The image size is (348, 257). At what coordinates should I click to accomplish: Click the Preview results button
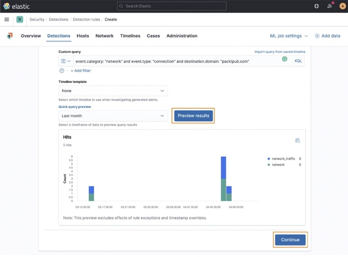(x=193, y=116)
